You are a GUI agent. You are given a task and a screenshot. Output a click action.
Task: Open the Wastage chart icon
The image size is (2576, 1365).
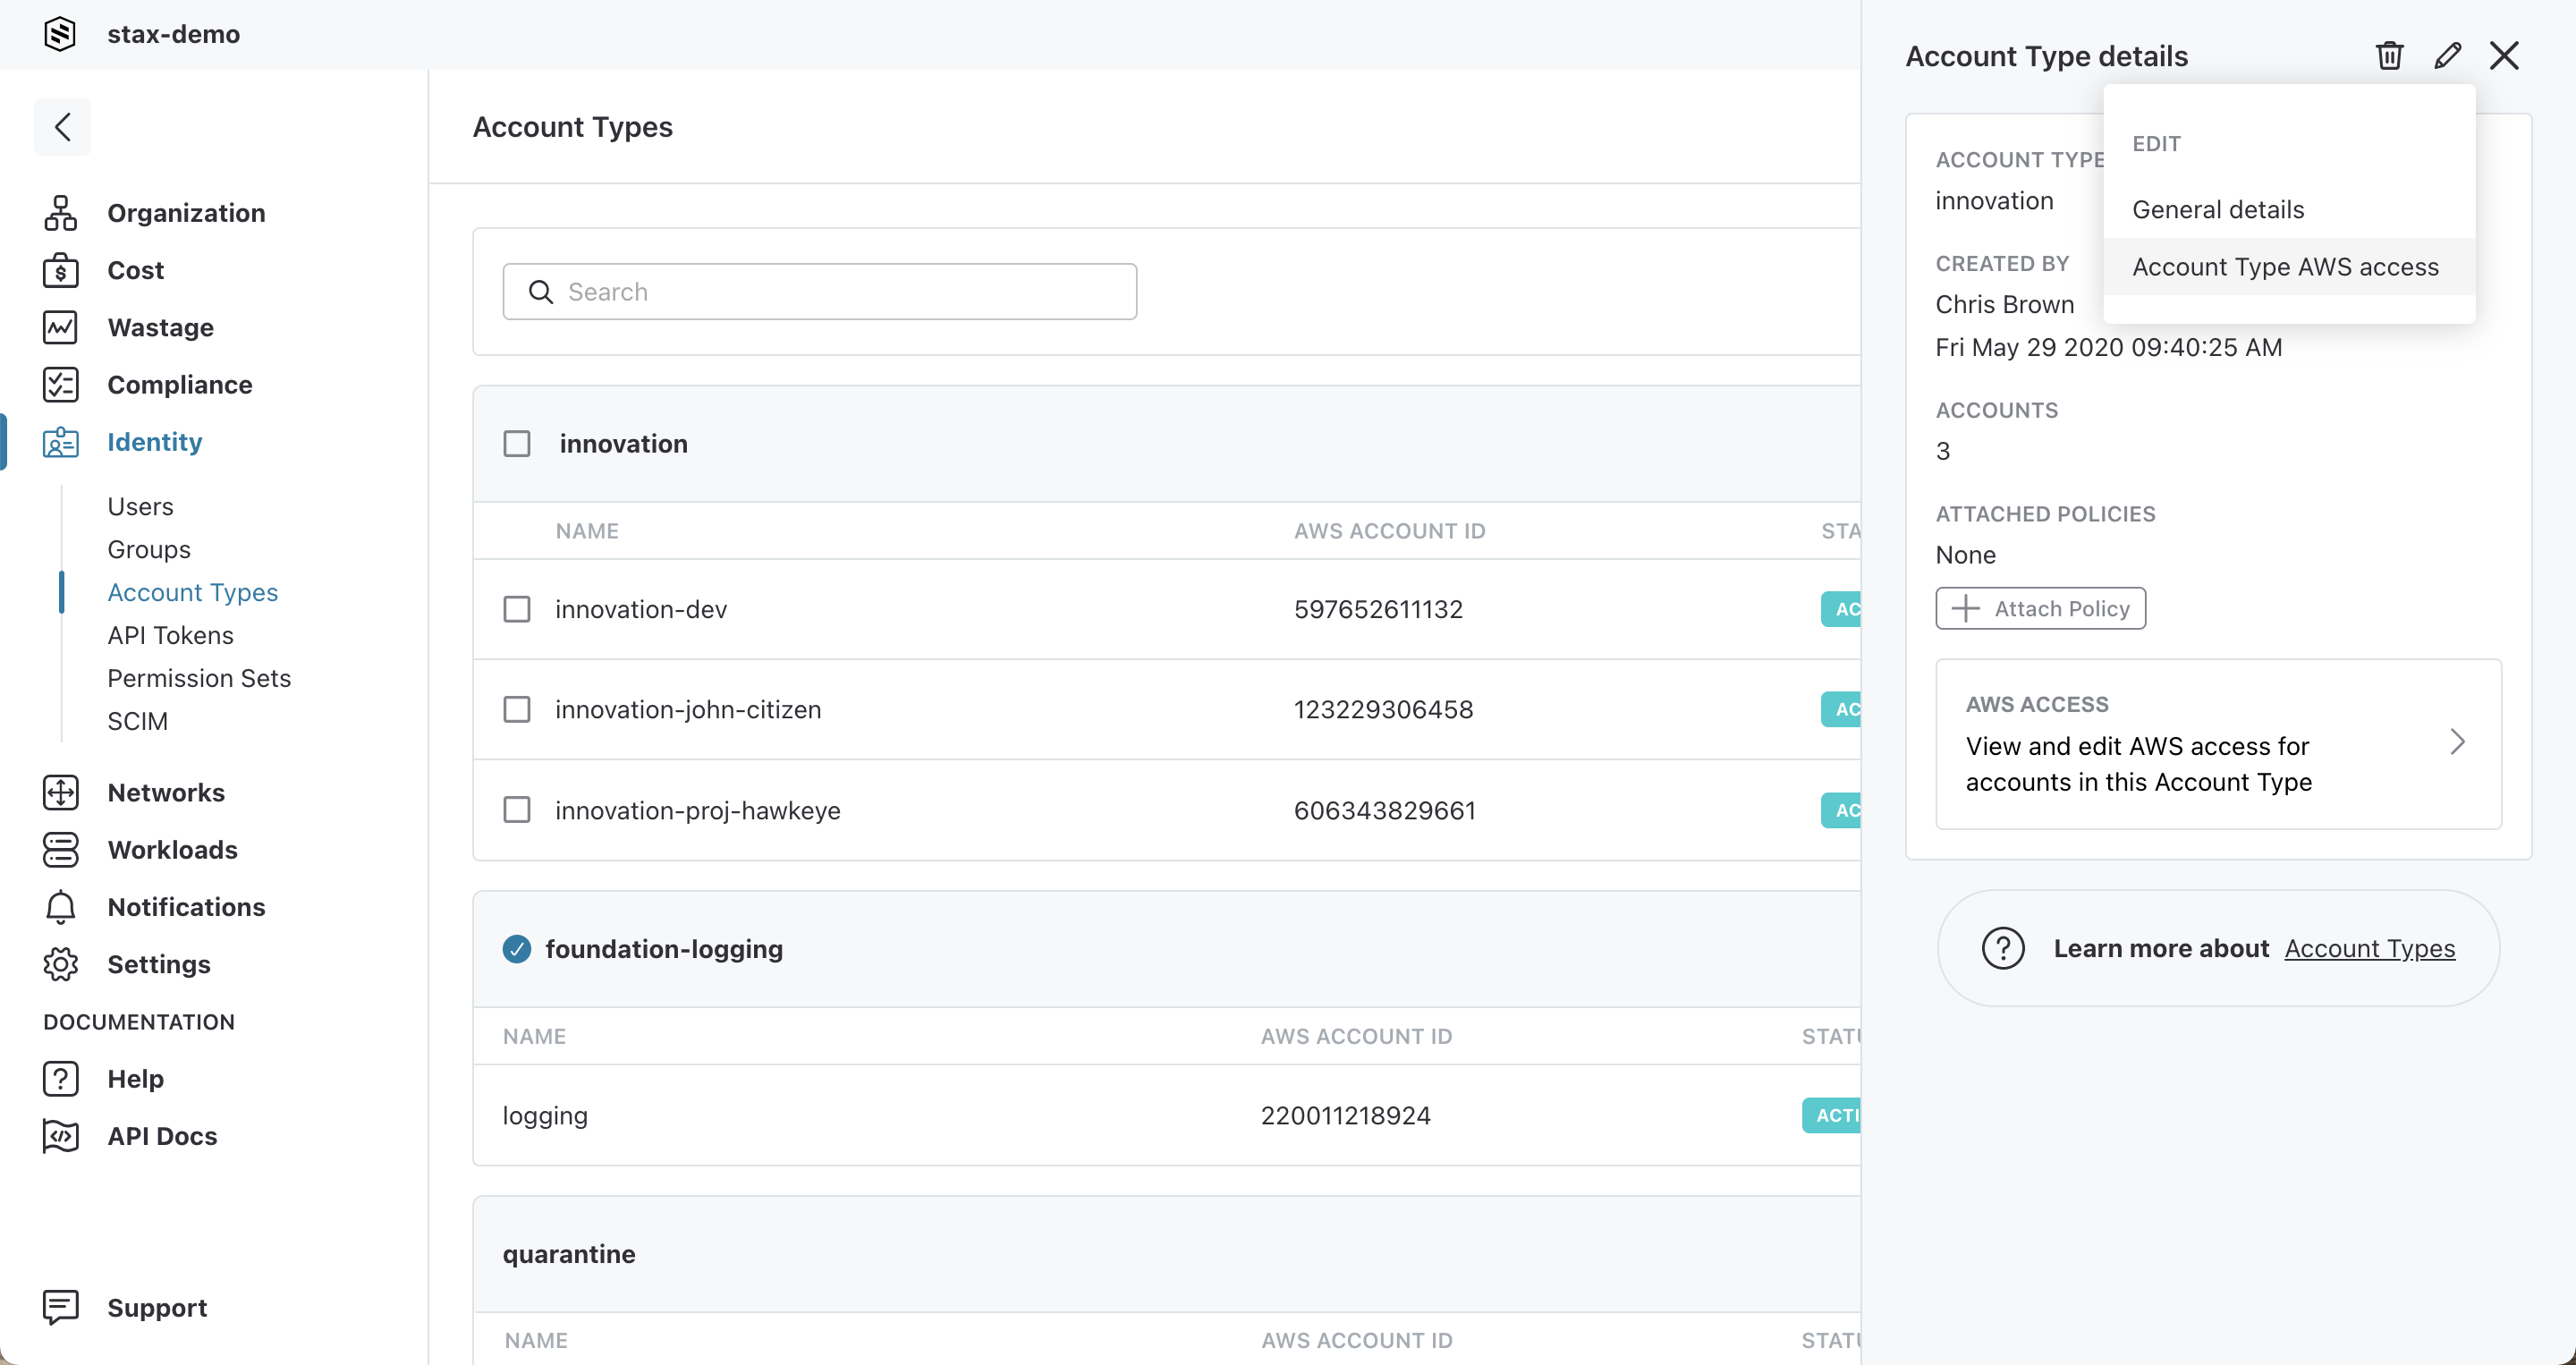[x=60, y=327]
